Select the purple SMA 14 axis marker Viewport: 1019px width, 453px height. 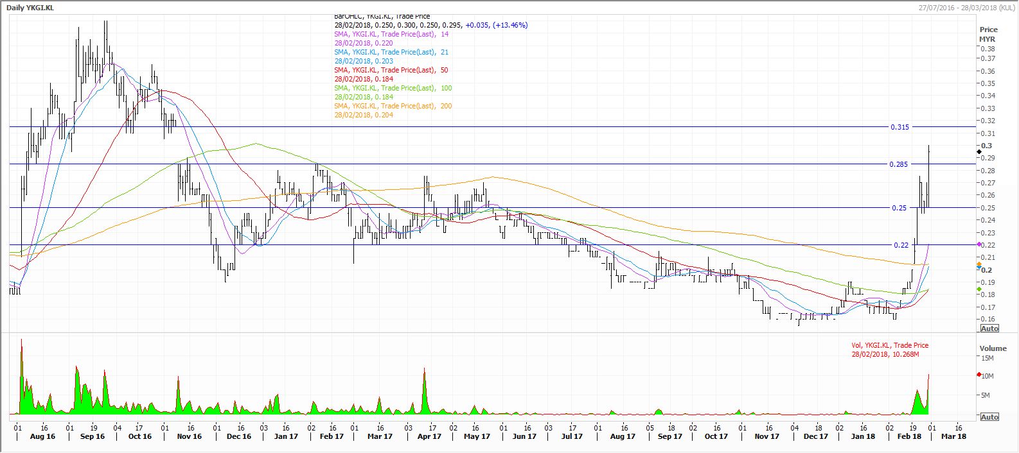click(979, 244)
